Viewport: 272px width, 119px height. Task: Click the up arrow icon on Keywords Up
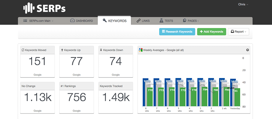click(x=62, y=50)
